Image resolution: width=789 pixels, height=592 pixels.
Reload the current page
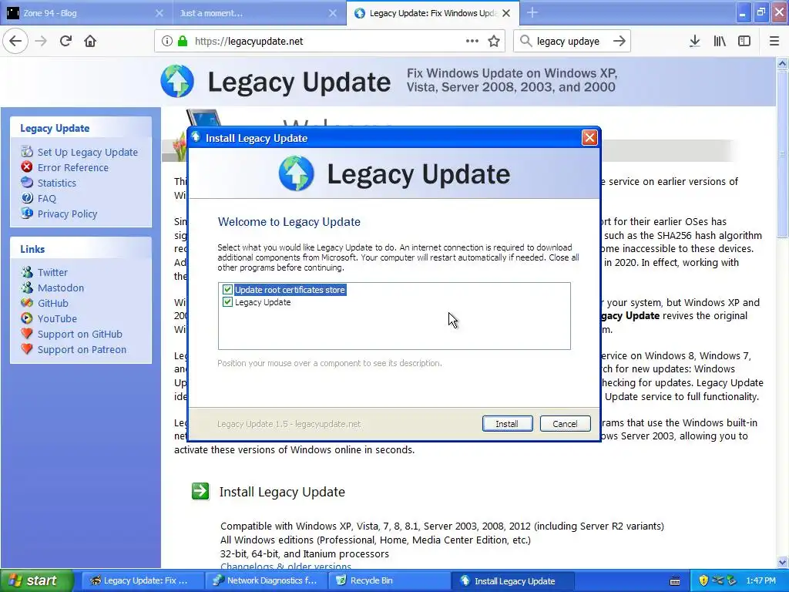click(x=65, y=42)
